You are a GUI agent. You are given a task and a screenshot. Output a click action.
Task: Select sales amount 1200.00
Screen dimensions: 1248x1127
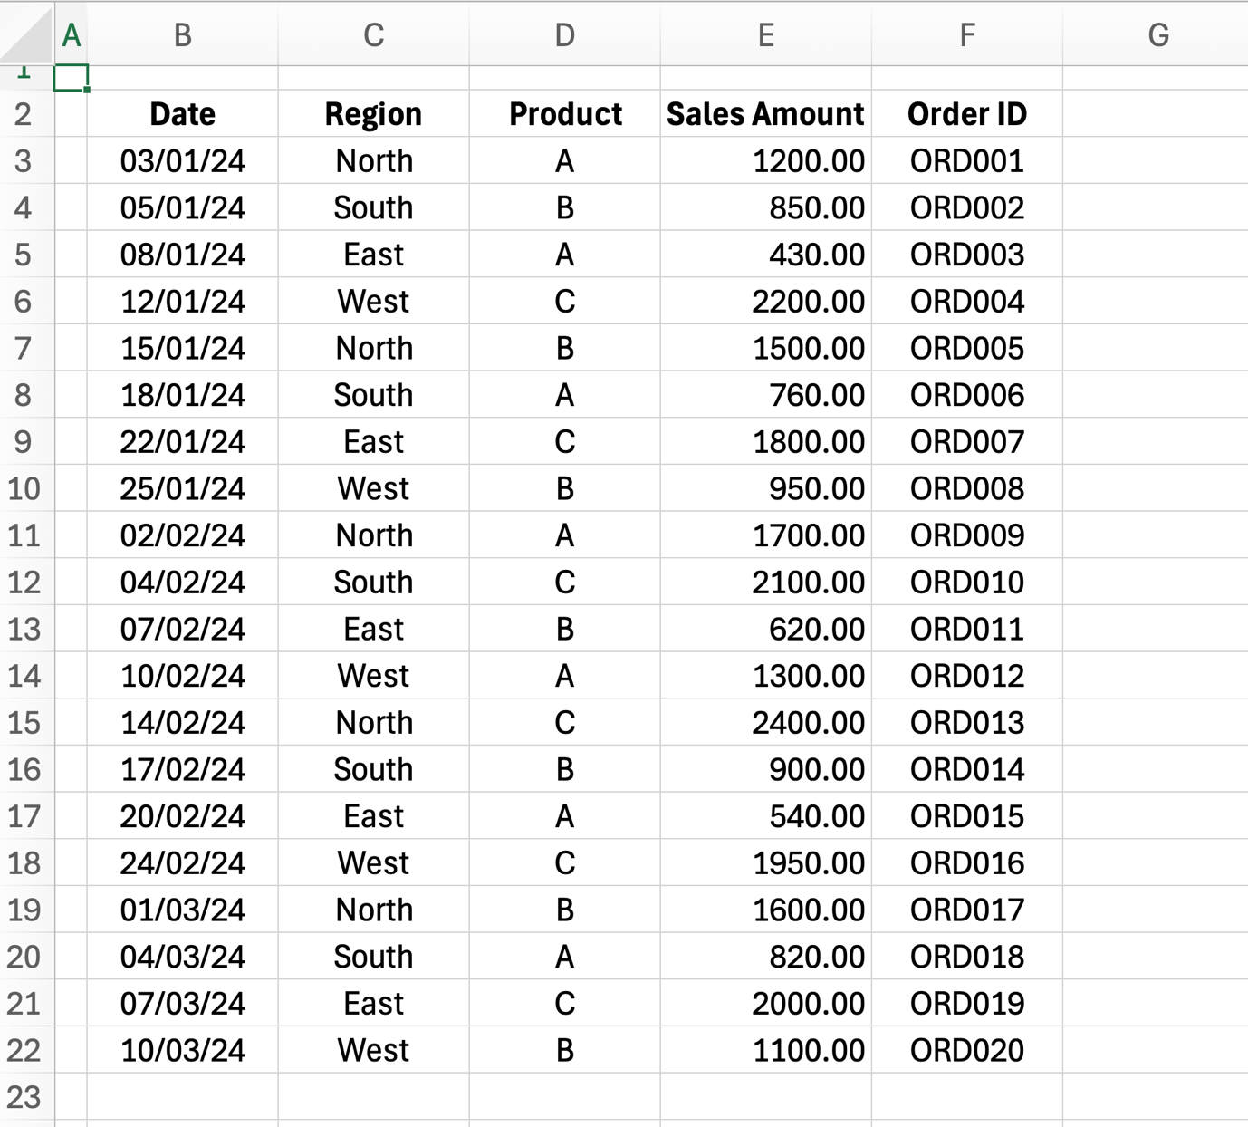pos(765,160)
